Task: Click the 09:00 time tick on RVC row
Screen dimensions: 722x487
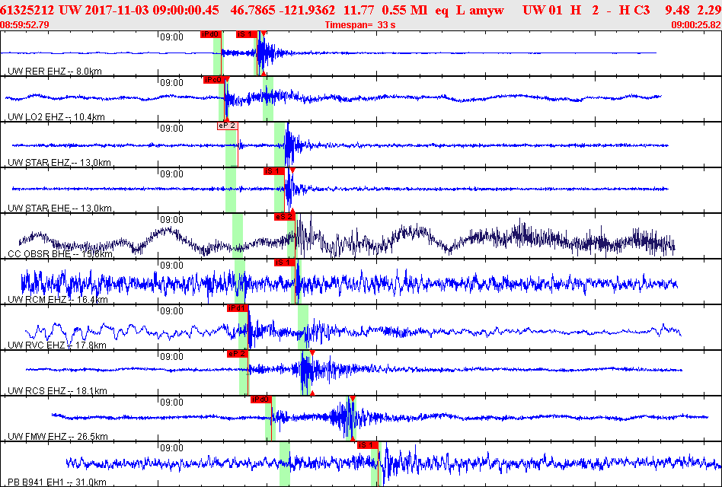Action: [x=171, y=311]
